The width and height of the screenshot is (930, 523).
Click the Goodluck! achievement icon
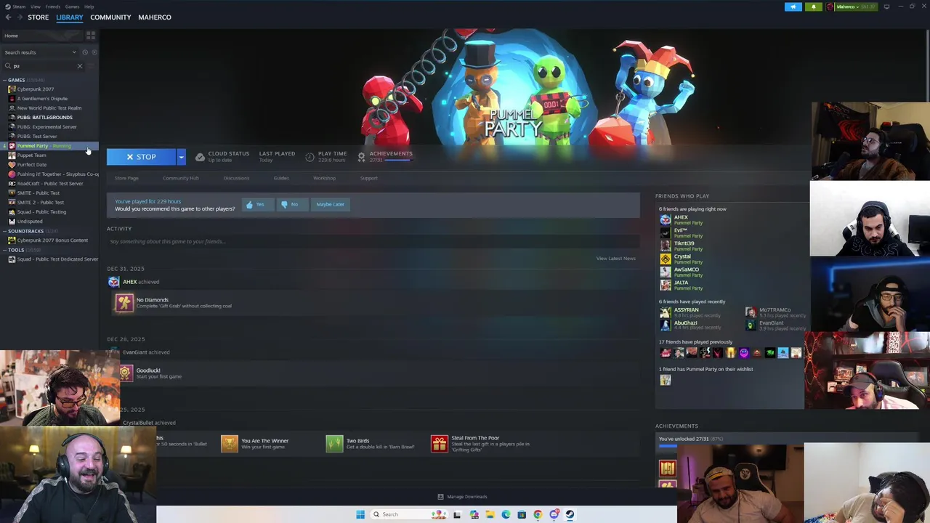(x=125, y=373)
